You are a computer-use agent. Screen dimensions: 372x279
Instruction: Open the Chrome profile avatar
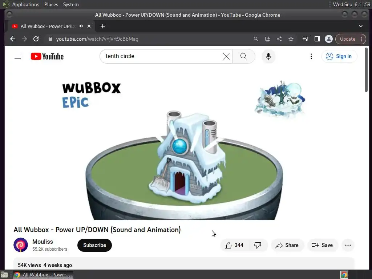328,39
